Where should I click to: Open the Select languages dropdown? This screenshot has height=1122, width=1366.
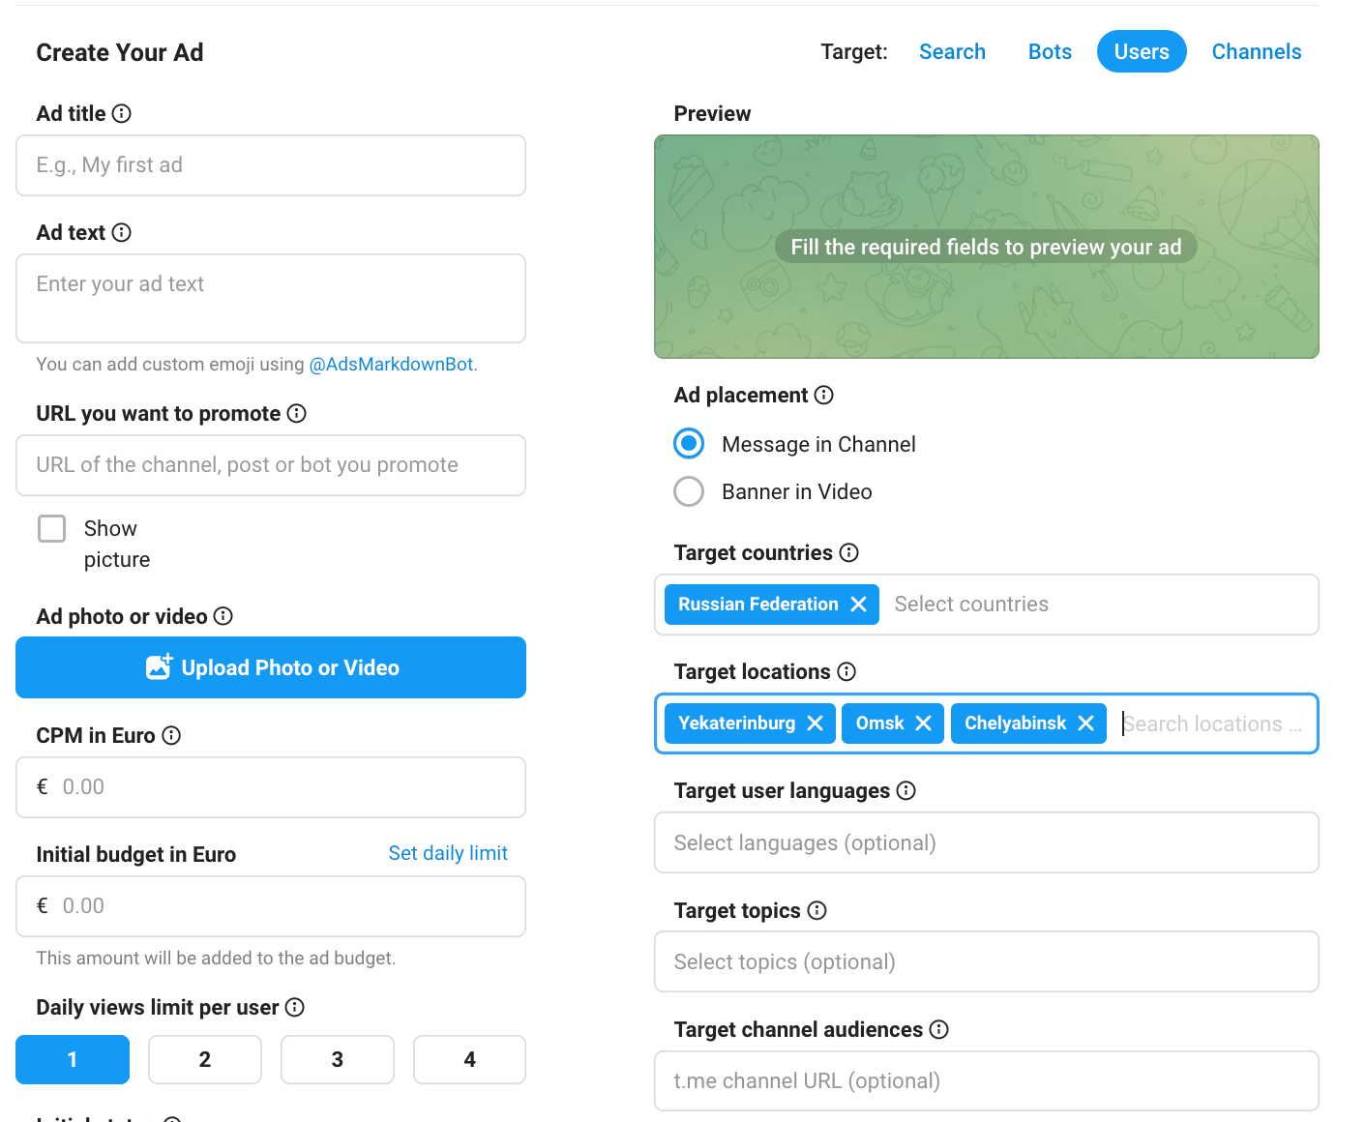click(987, 842)
